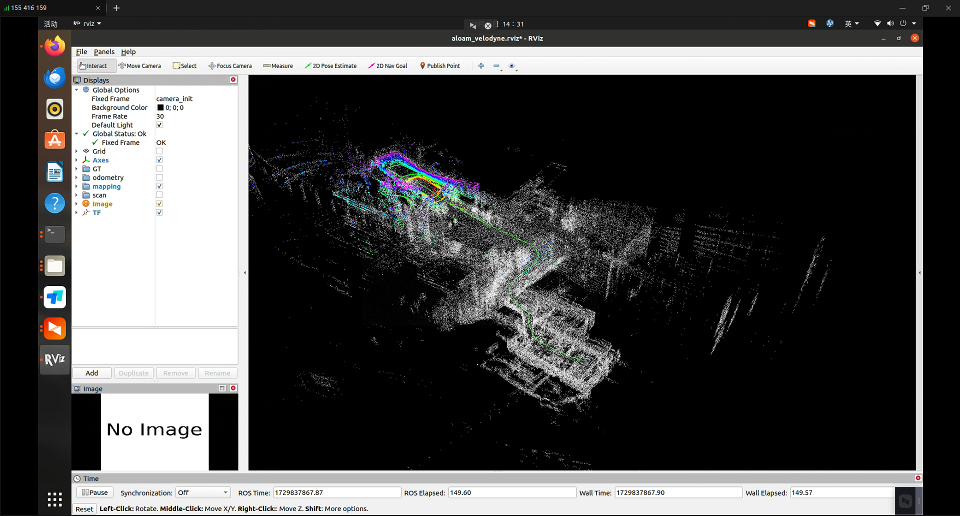Open the Synchronization dropdown
The image size is (960, 516).
coord(202,493)
